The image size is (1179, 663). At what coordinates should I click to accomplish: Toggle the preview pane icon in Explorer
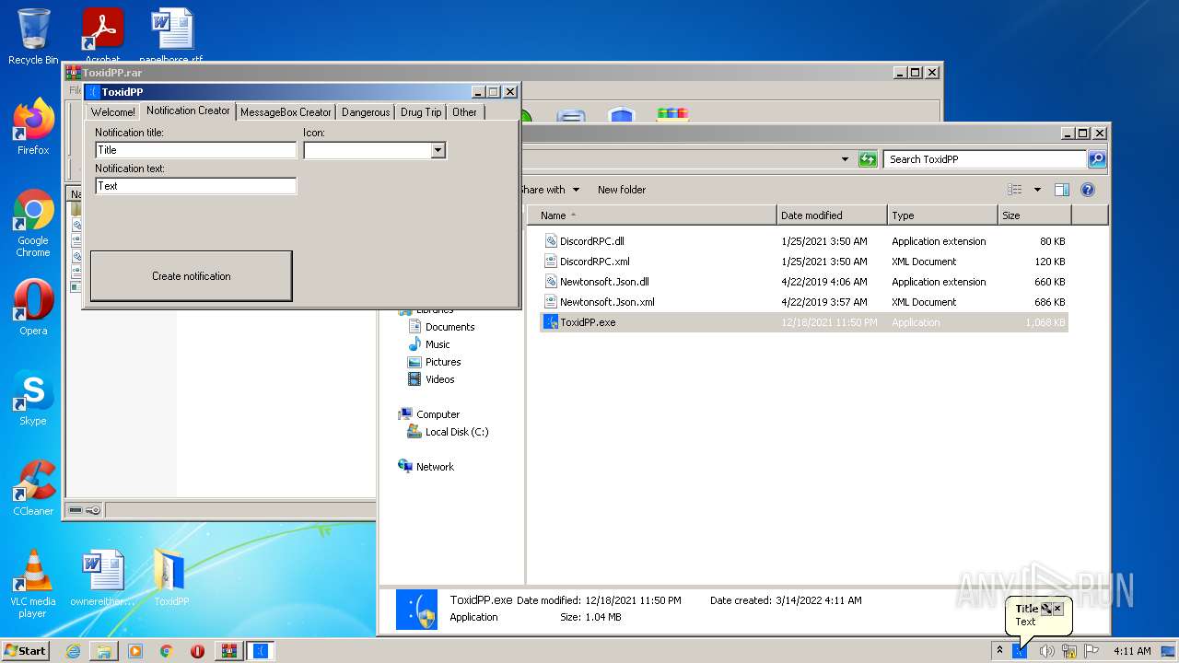(x=1061, y=190)
